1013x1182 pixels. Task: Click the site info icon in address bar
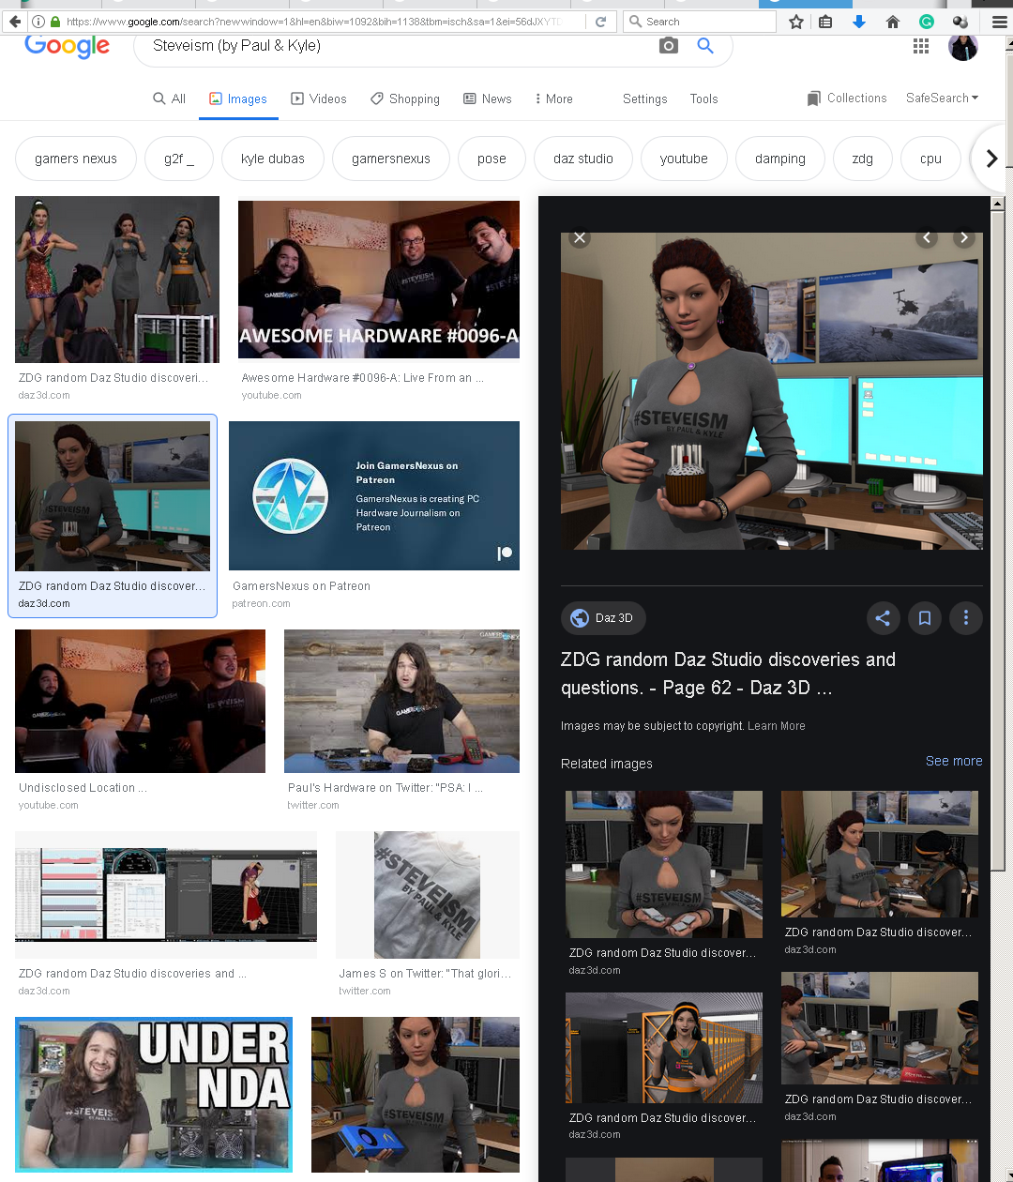pos(38,21)
